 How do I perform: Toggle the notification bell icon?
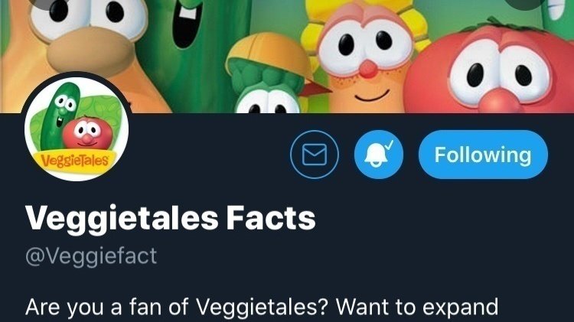(x=377, y=154)
